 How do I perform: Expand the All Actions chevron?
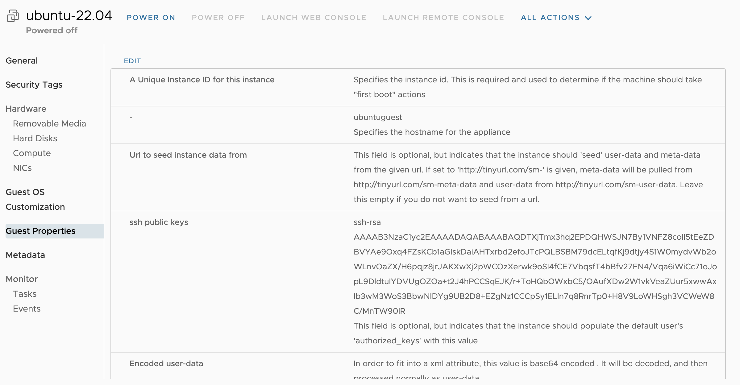(588, 18)
